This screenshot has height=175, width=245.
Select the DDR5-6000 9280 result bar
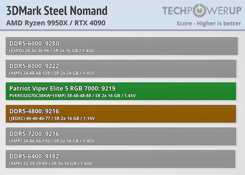coord(122,46)
